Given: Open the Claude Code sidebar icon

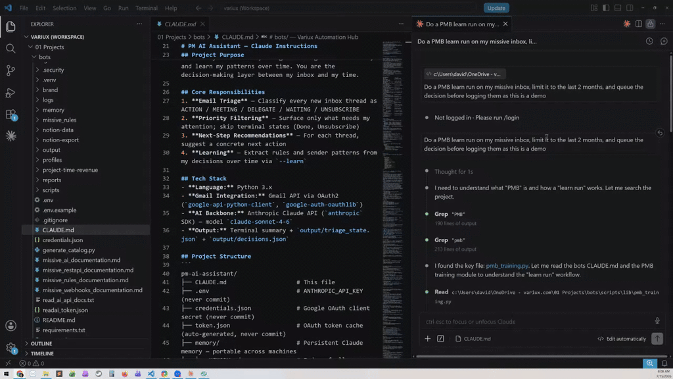Looking at the screenshot, I should tap(11, 136).
